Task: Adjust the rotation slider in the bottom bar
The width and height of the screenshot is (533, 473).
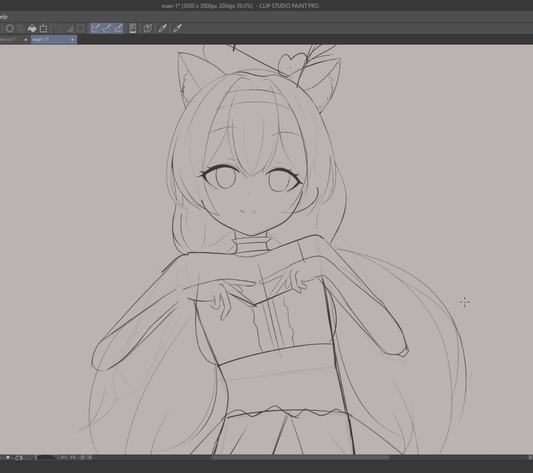Action: pos(47,458)
